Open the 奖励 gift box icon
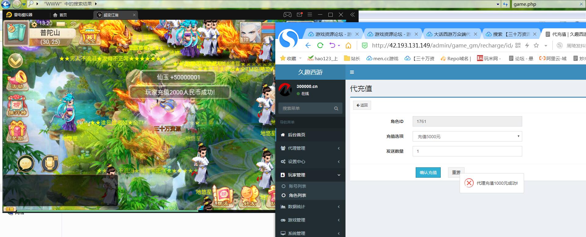 pos(17,131)
